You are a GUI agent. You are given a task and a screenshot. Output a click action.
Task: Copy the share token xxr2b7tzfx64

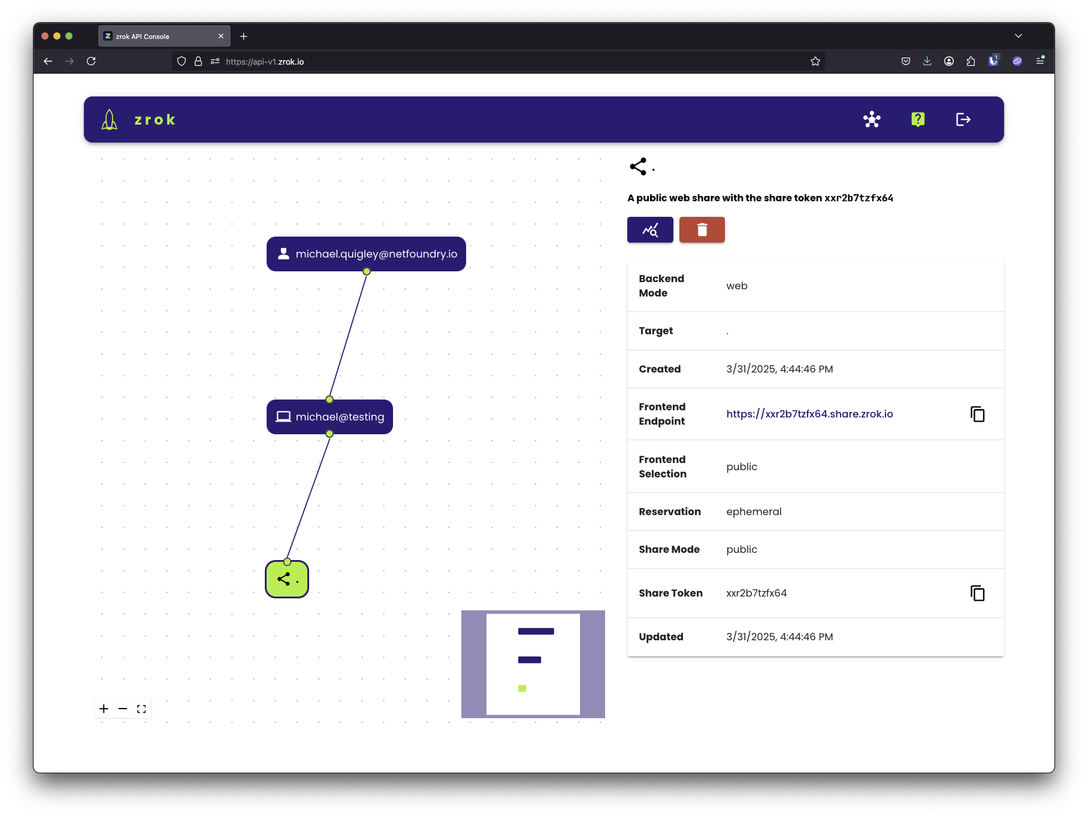[x=977, y=593]
